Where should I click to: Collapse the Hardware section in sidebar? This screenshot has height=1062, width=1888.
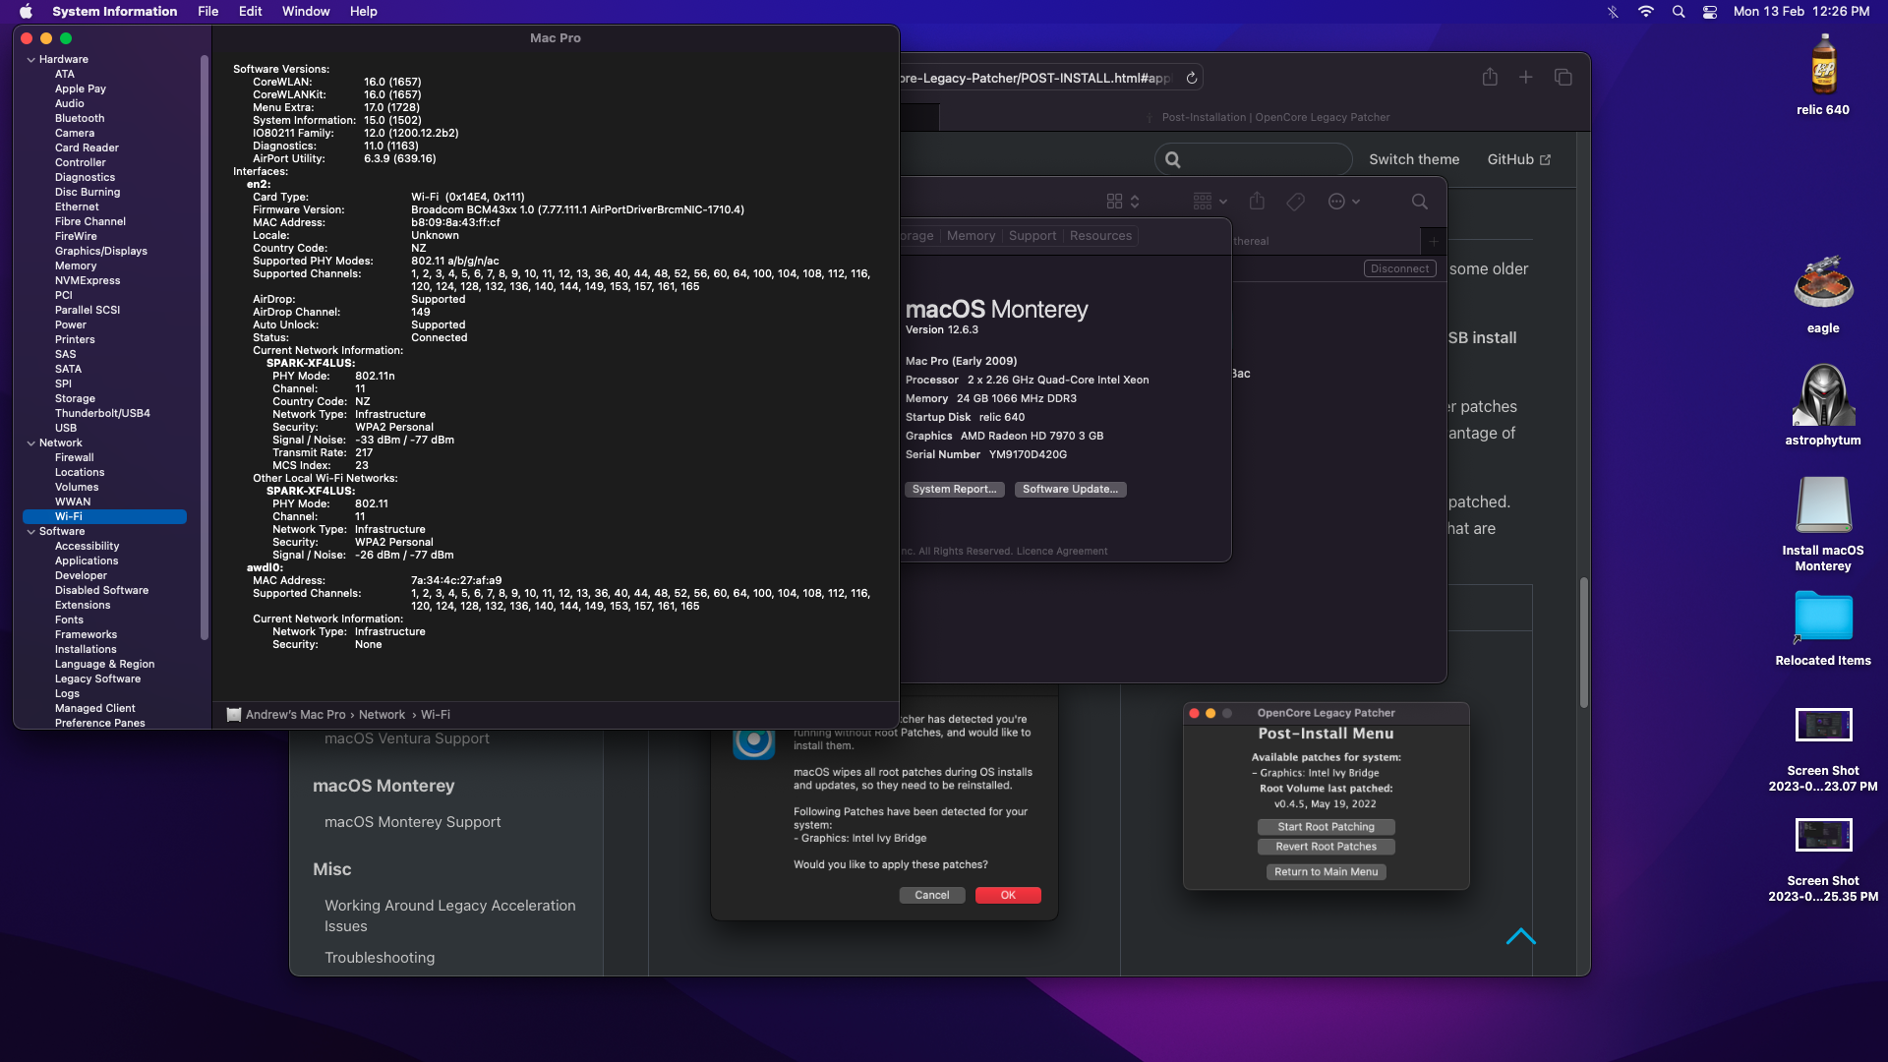[x=31, y=60]
